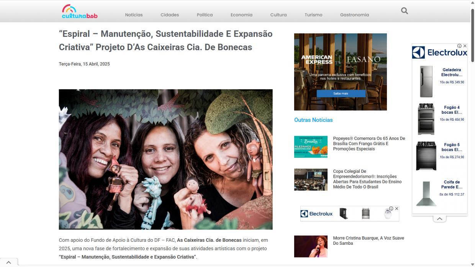Collapse the sidebar ad with chevron
This screenshot has width=475, height=267.
click(x=440, y=219)
